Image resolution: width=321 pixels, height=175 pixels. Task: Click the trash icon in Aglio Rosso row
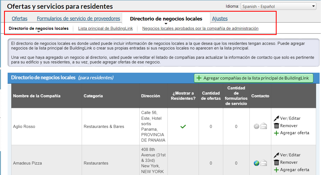276,126
